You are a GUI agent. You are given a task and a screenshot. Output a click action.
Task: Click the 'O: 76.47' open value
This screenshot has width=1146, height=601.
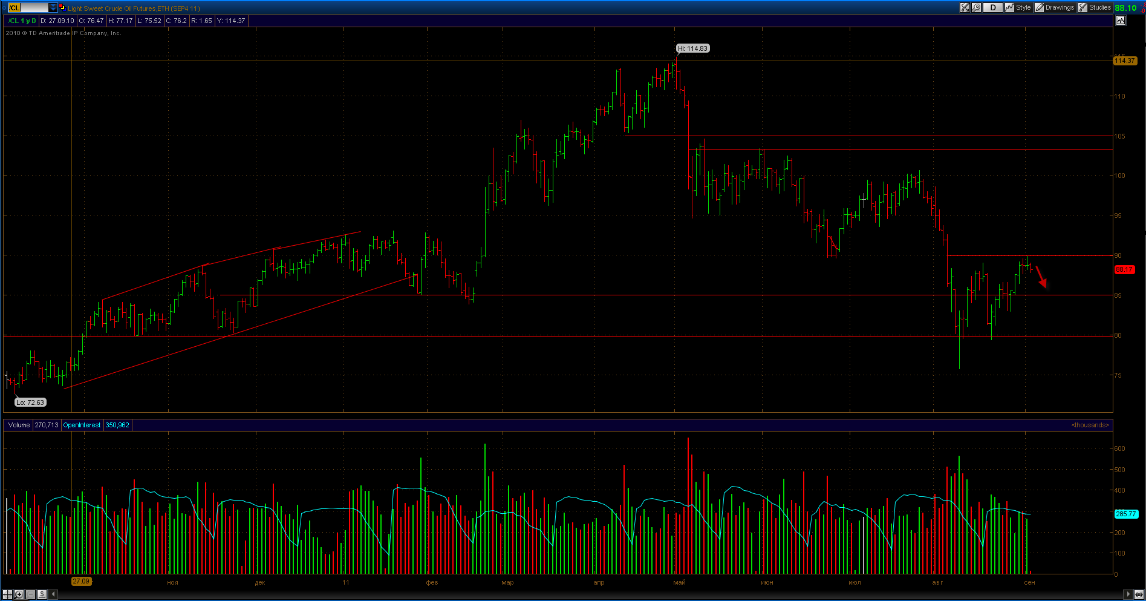click(91, 21)
